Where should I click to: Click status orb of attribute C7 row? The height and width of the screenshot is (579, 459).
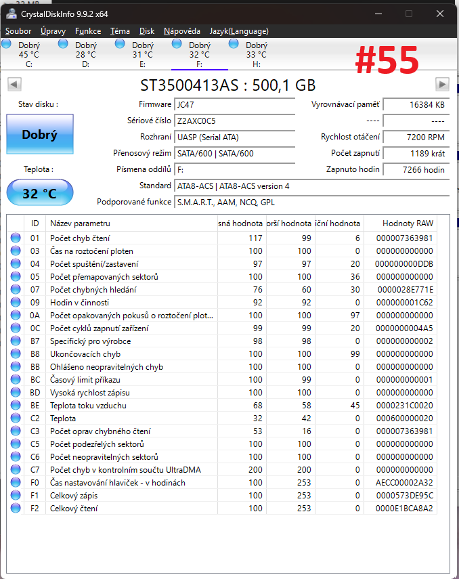[x=16, y=470]
